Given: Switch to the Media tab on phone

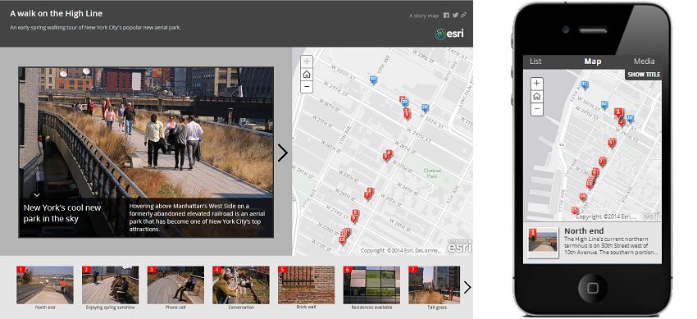Looking at the screenshot, I should (644, 62).
